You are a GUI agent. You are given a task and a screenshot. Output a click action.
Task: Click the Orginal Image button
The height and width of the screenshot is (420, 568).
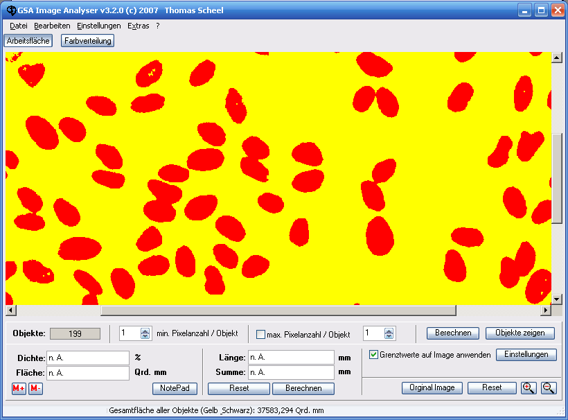432,387
